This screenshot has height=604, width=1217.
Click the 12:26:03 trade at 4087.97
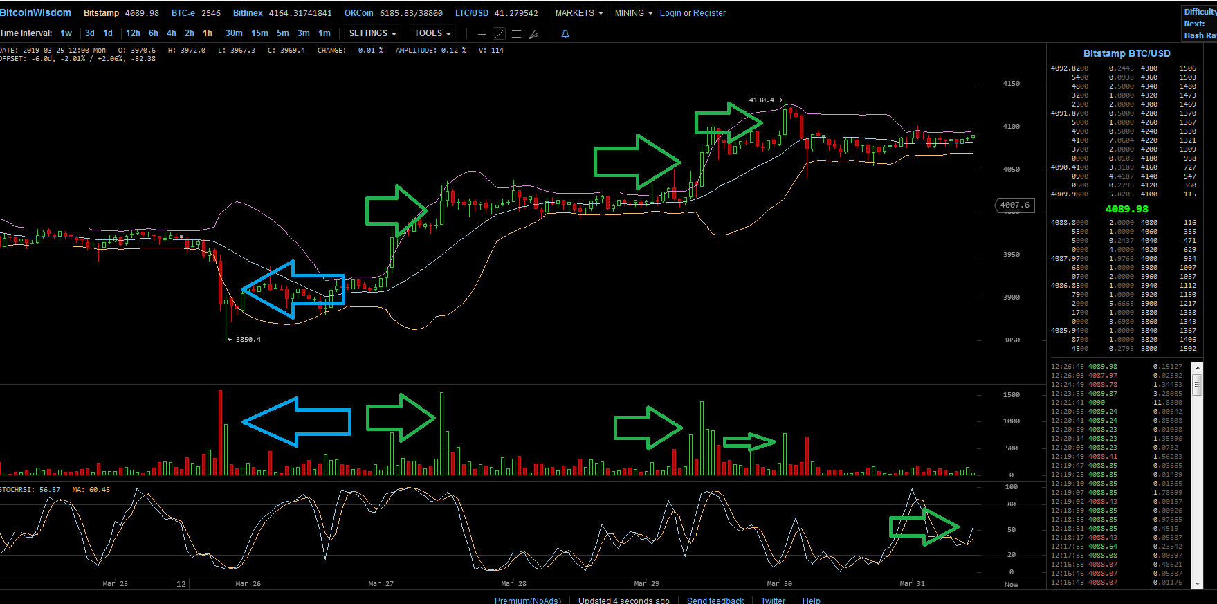1117,376
